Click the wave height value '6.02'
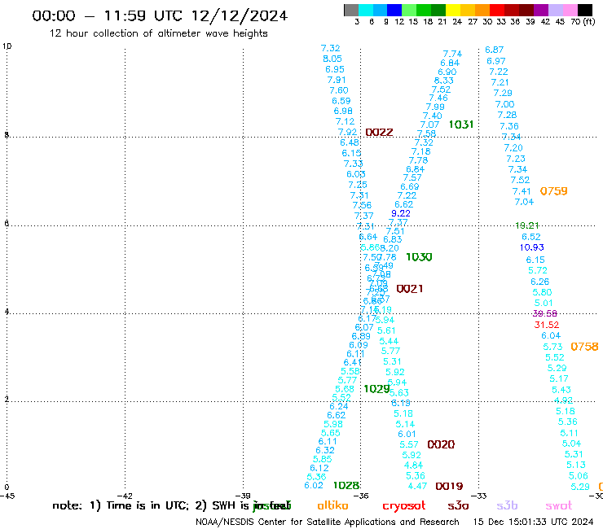 (314, 486)
